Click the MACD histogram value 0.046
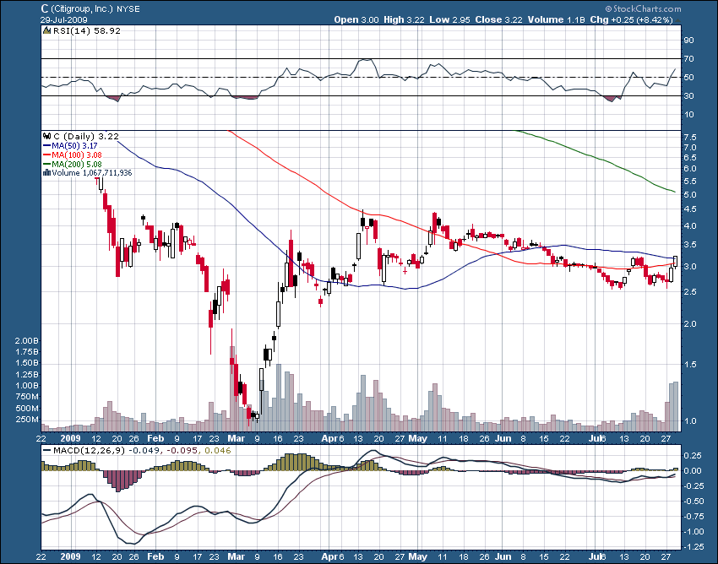Viewport: 718px width, 564px height. [218, 451]
